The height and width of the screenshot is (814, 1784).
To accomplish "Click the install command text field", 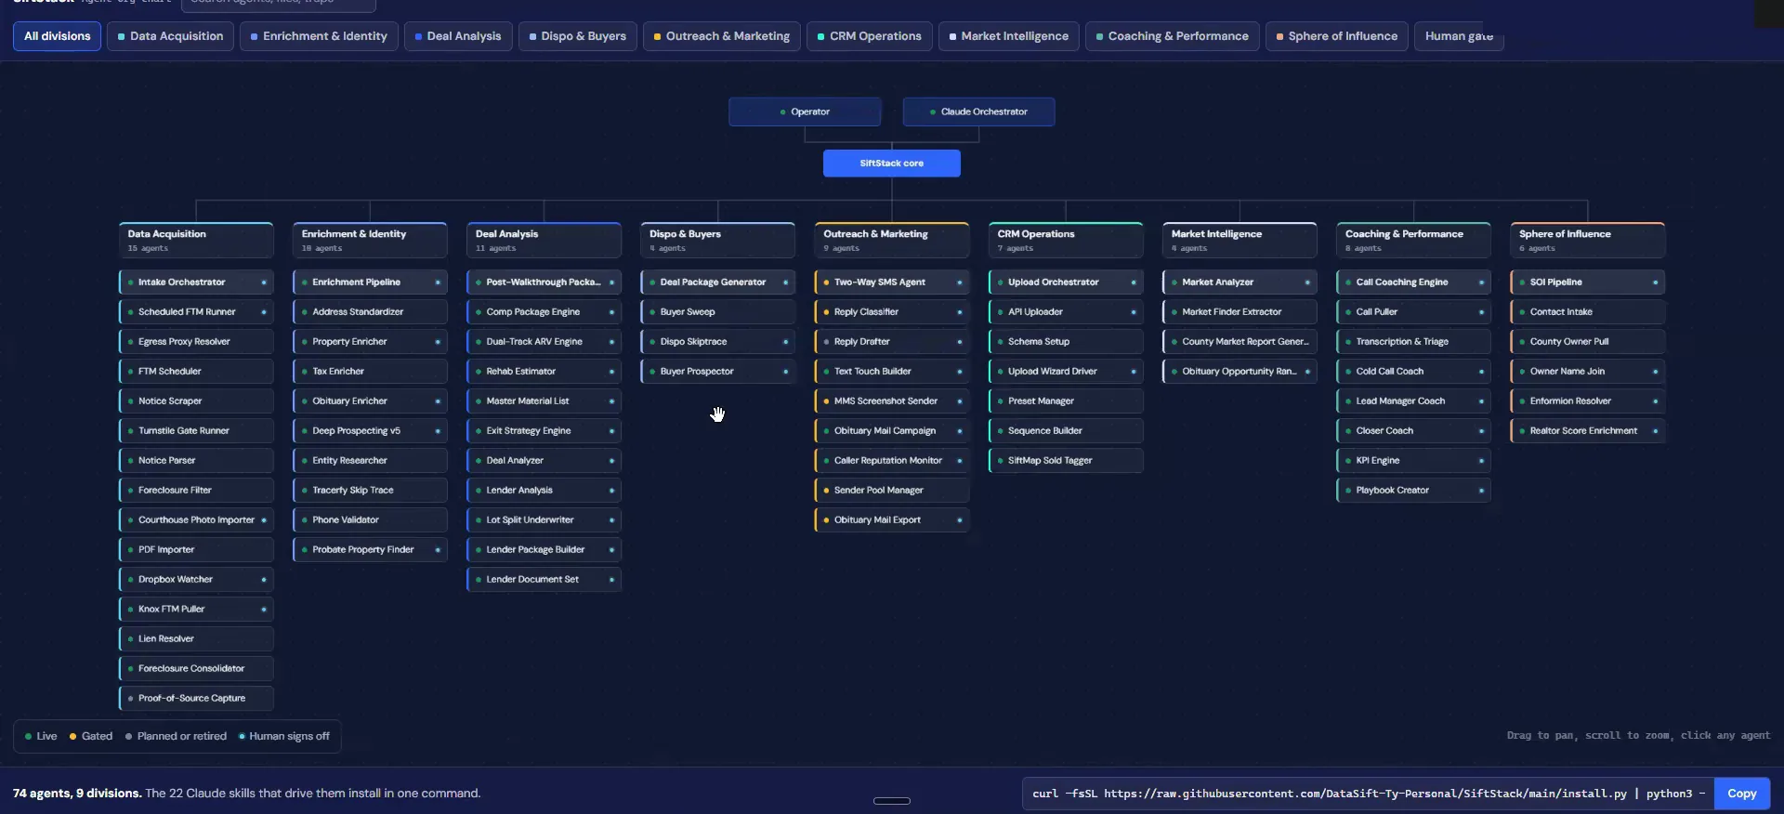I will tap(1368, 794).
